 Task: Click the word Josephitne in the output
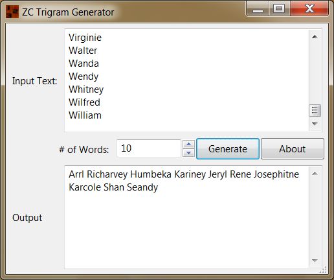(276, 174)
